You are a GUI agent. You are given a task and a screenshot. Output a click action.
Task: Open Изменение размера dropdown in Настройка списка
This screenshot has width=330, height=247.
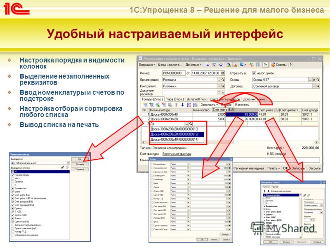[321, 212]
